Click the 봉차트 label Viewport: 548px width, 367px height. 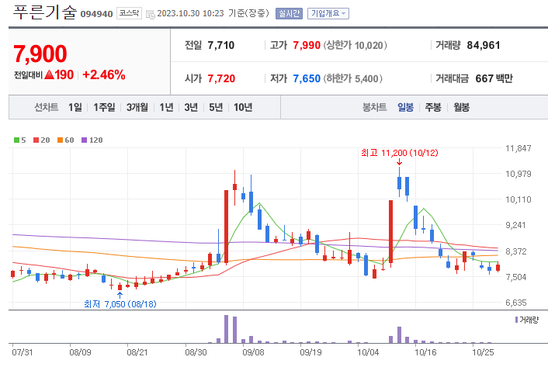(374, 107)
